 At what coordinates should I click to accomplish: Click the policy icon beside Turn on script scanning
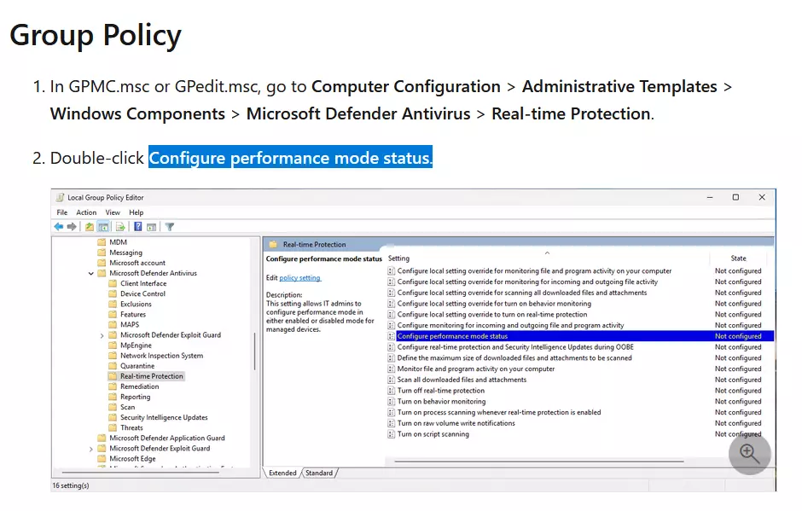click(392, 433)
